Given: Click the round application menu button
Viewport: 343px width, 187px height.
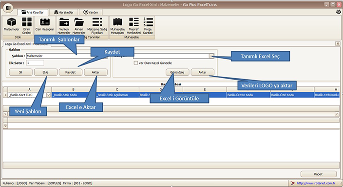Looking at the screenshot, I should tap(8, 8).
